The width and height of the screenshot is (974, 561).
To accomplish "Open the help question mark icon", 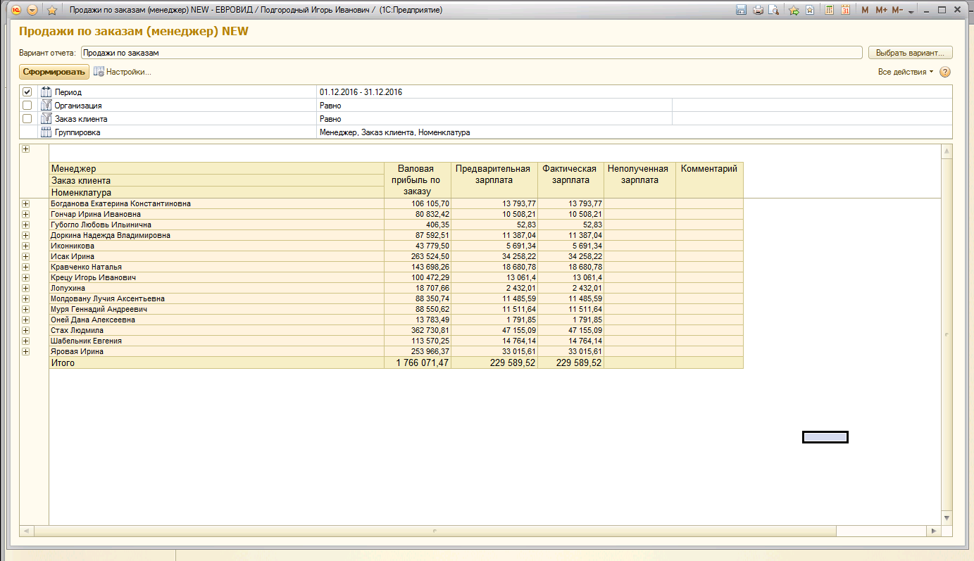I will pyautogui.click(x=945, y=72).
